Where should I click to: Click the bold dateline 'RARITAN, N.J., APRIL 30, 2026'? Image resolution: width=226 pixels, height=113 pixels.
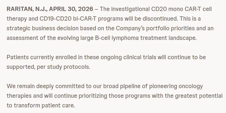pos(50,9)
